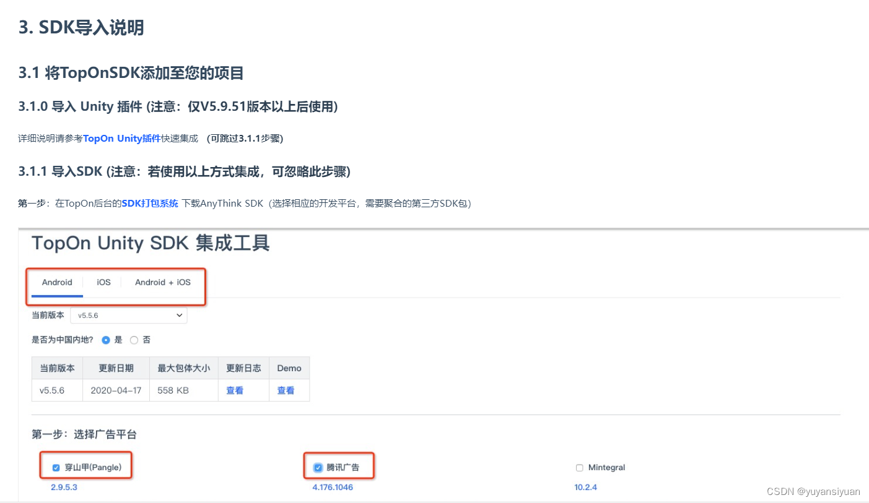Click the 3.1.1 导入SDK heading
The width and height of the screenshot is (869, 503).
184,171
